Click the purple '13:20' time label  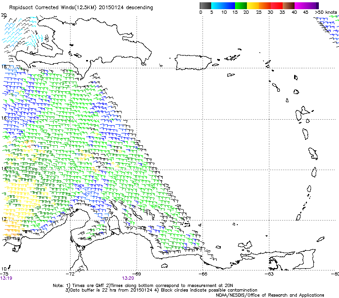(x=128, y=278)
